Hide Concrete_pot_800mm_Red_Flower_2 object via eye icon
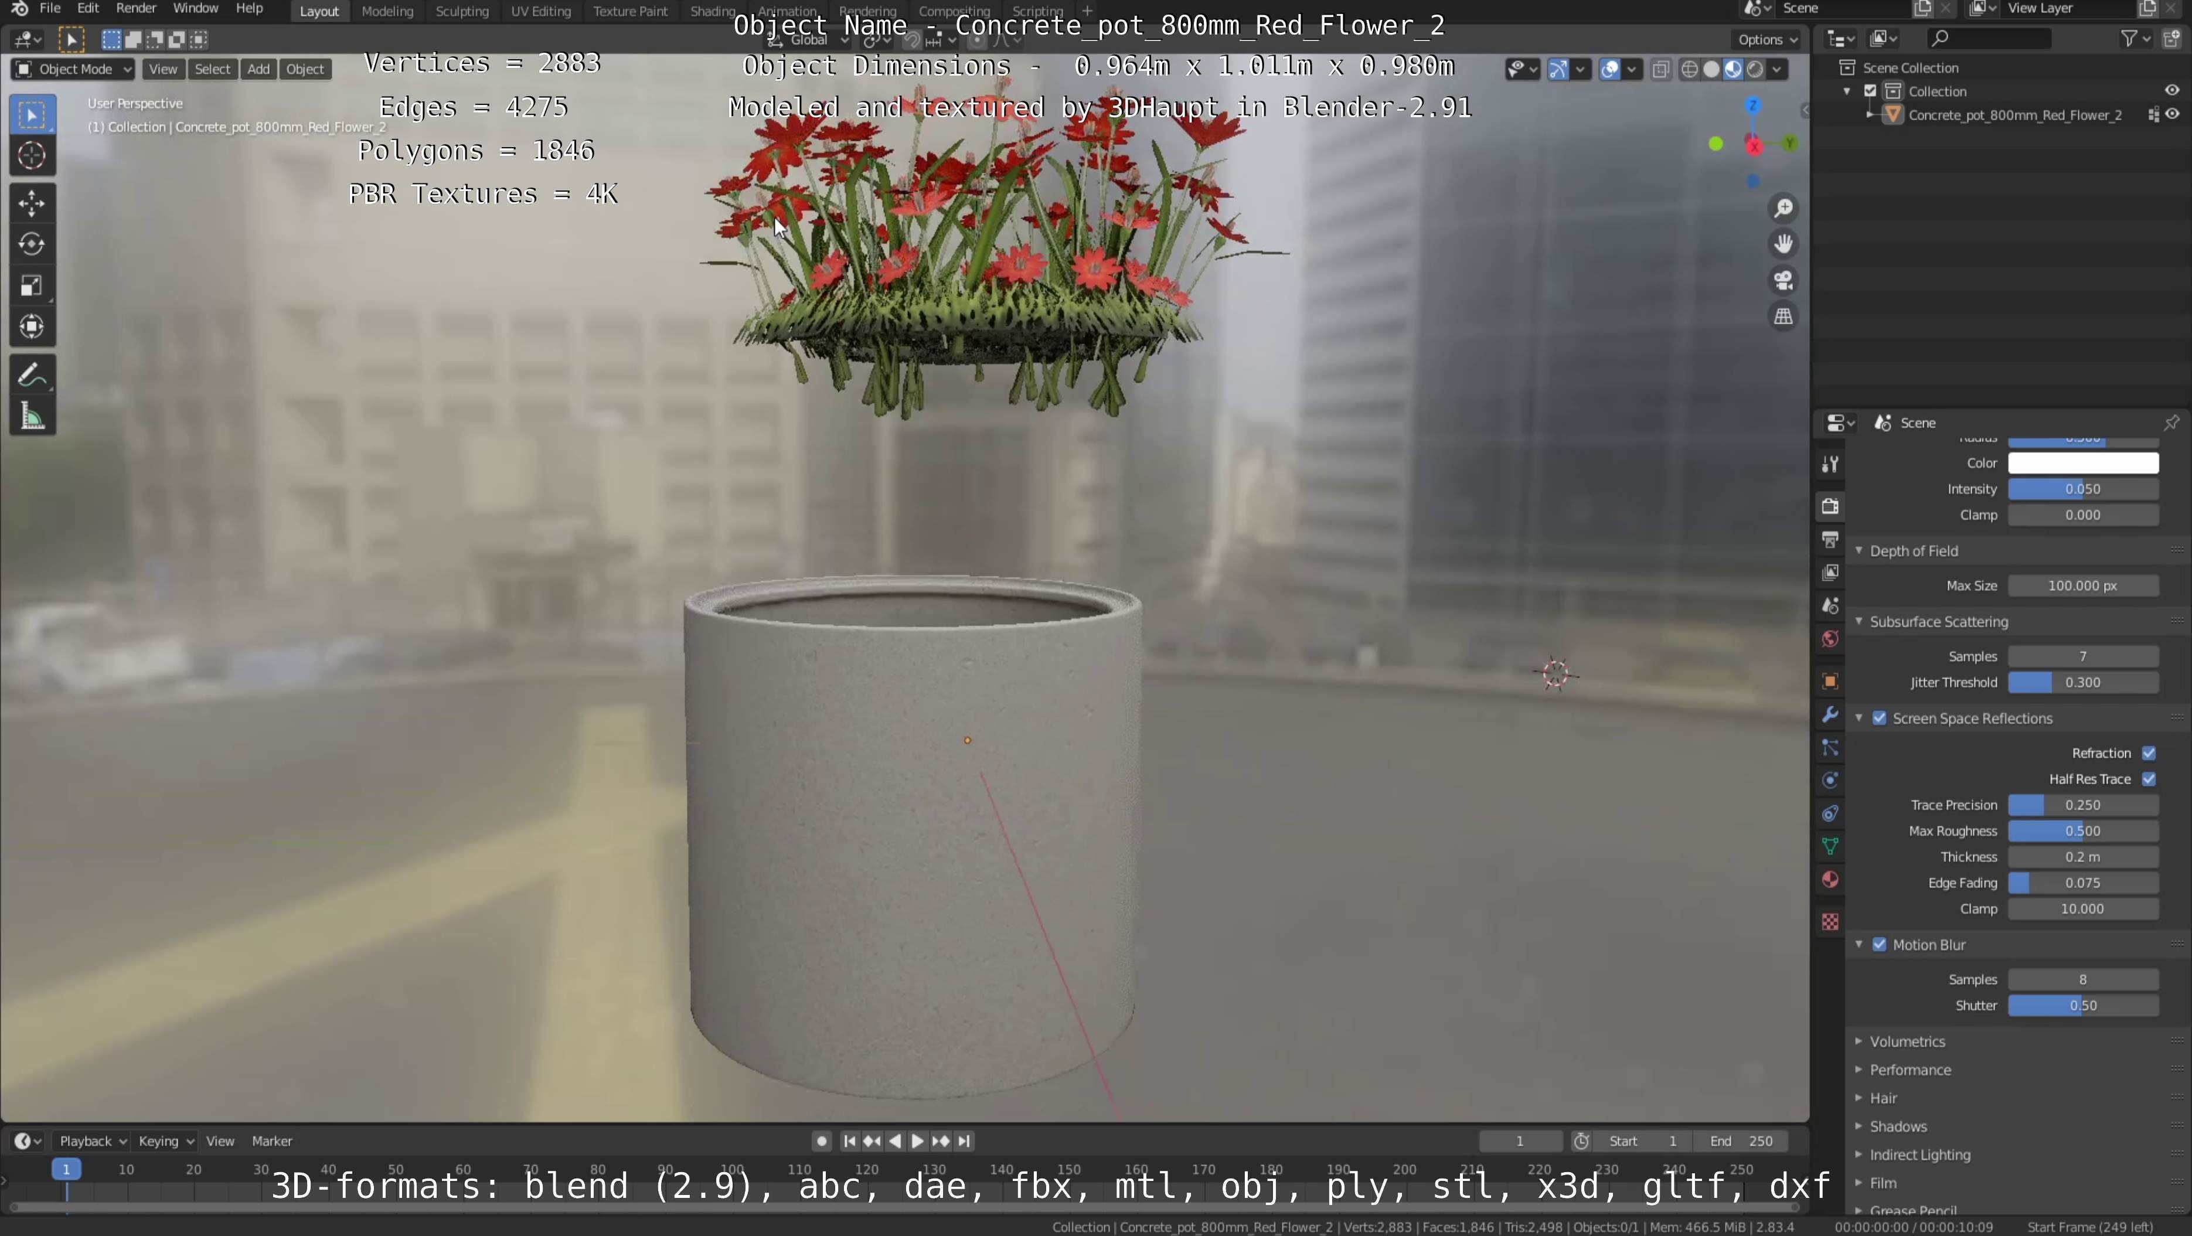 (x=2173, y=115)
